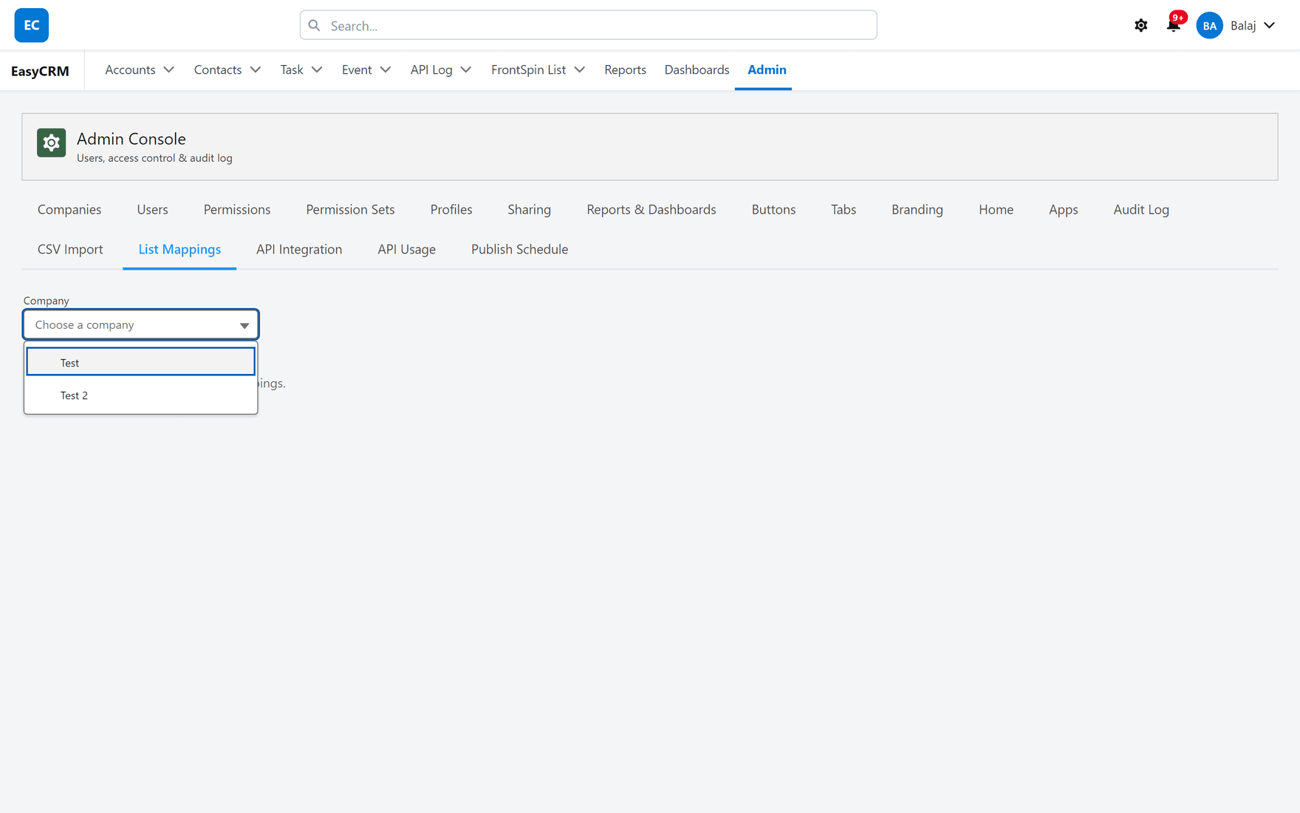This screenshot has height=813, width=1300.
Task: Switch to the CSV Import tab
Action: [x=70, y=249]
